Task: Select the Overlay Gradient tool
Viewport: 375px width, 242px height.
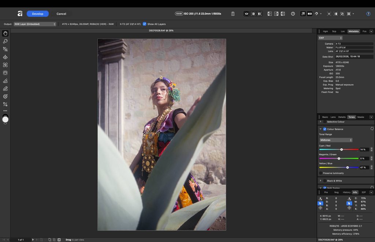Action: [x=5, y=97]
